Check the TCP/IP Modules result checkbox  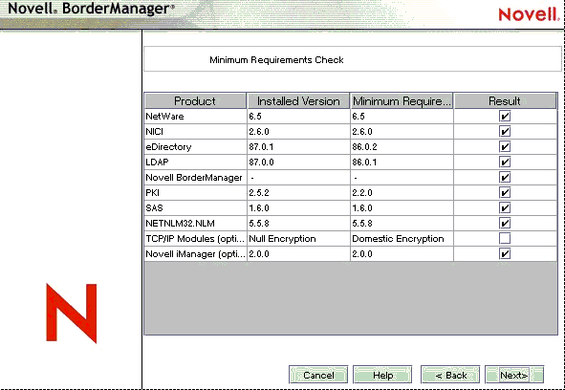click(505, 238)
